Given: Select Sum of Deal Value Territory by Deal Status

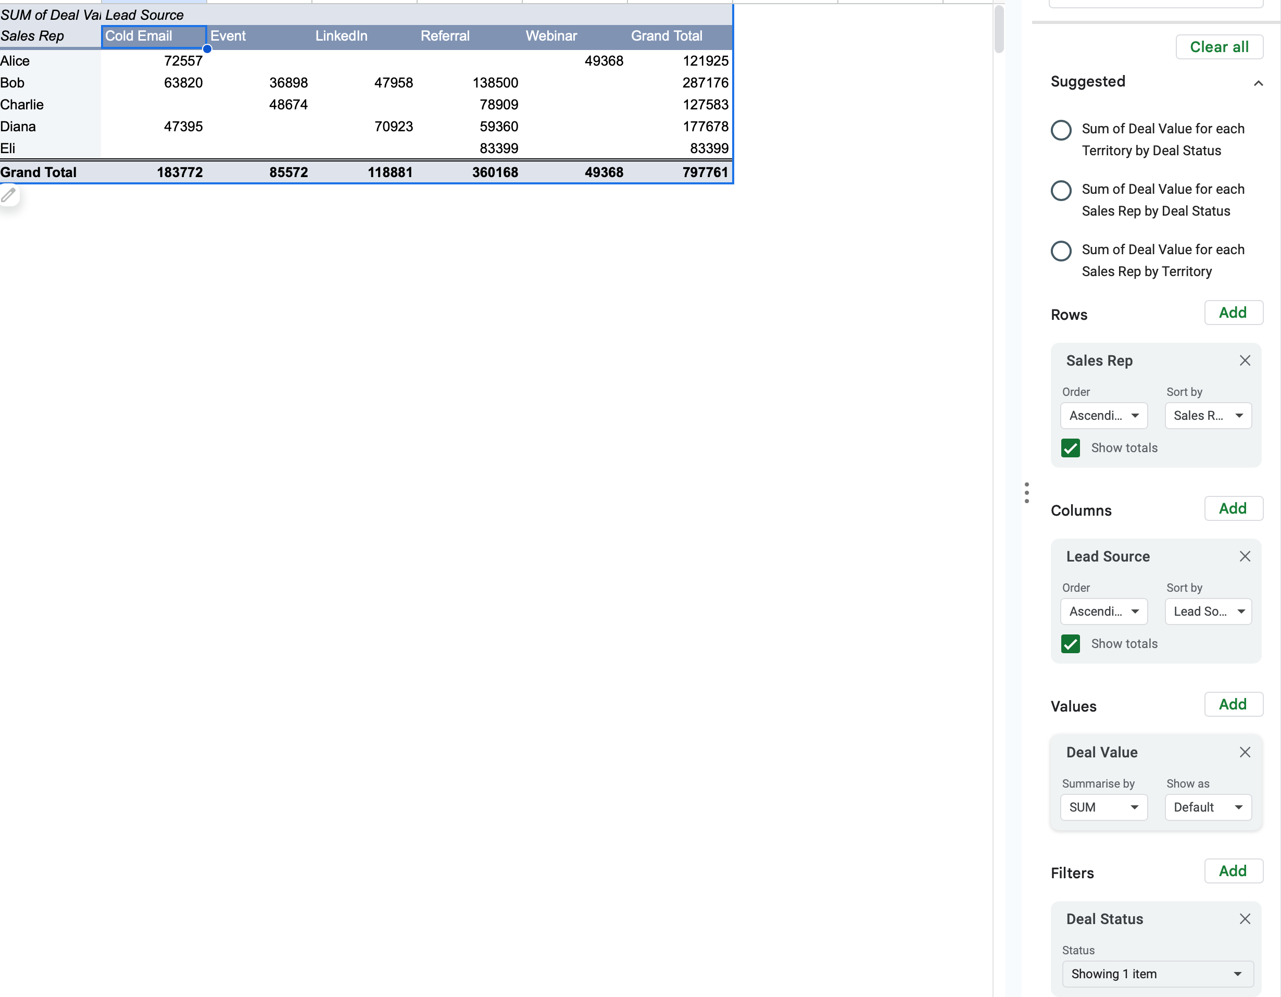Looking at the screenshot, I should (x=1061, y=130).
